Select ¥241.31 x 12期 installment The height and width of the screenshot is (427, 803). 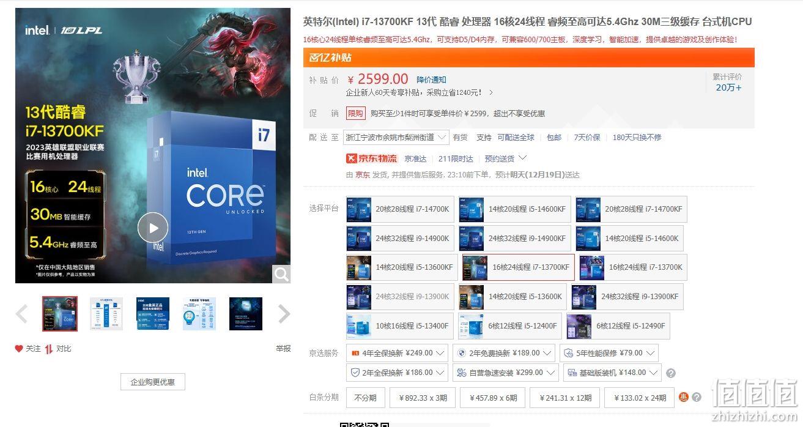pyautogui.click(x=565, y=398)
